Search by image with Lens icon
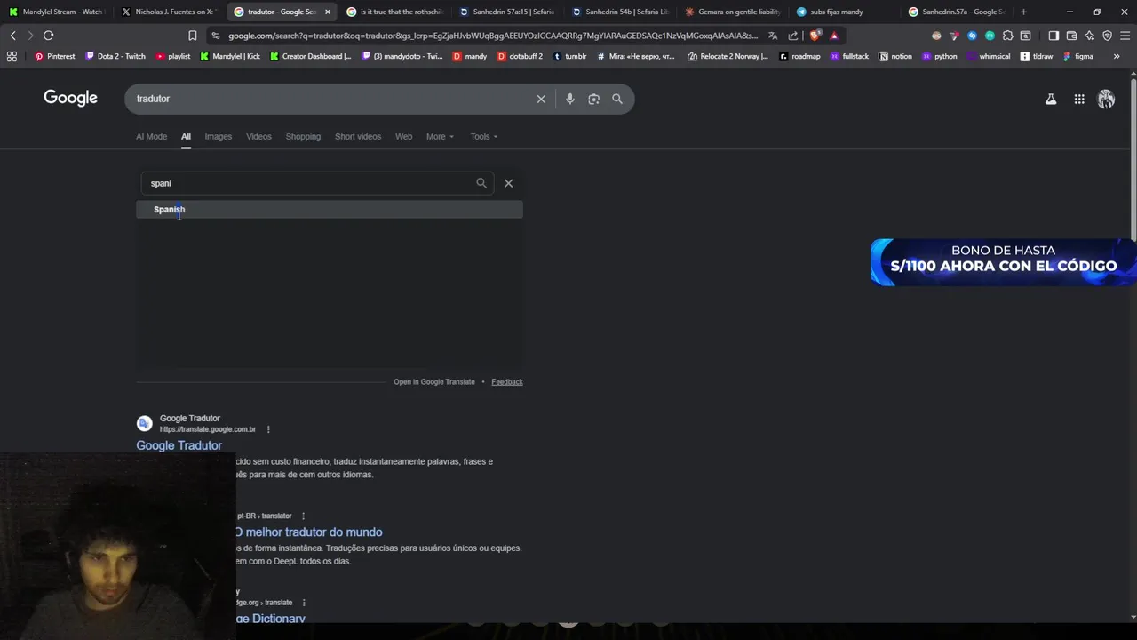Image resolution: width=1137 pixels, height=640 pixels. point(593,99)
